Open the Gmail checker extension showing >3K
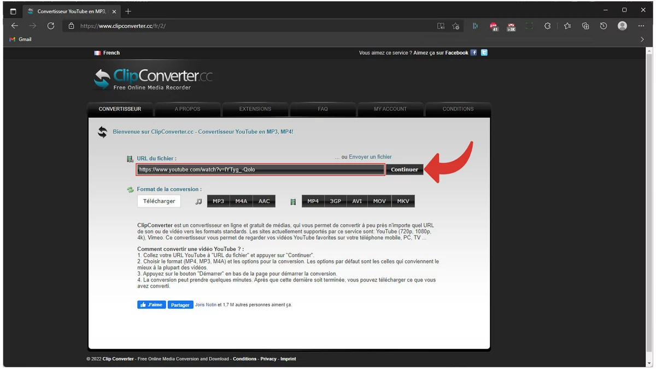 (511, 26)
